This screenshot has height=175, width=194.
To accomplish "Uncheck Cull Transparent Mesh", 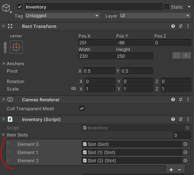I will (x=82, y=108).
